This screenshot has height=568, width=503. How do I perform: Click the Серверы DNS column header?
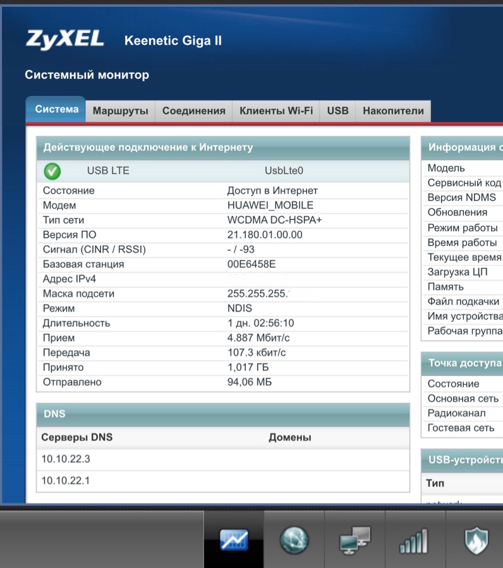click(77, 437)
